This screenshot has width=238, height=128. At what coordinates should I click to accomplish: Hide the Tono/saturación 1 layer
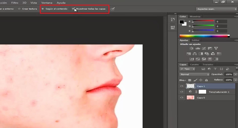tap(182, 92)
